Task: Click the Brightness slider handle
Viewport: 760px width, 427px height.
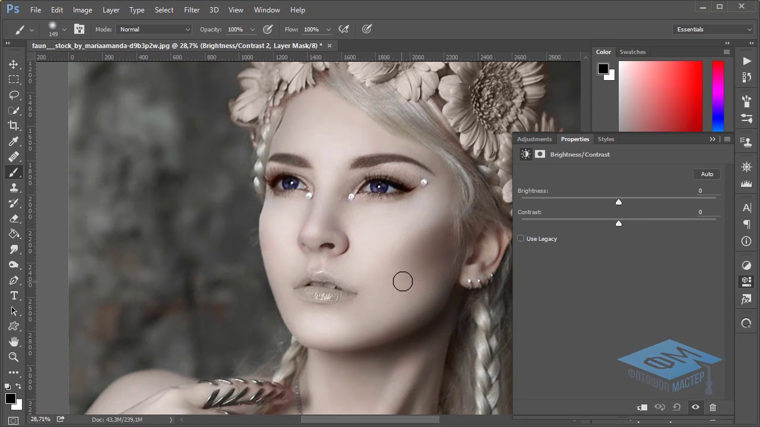Action: 619,202
